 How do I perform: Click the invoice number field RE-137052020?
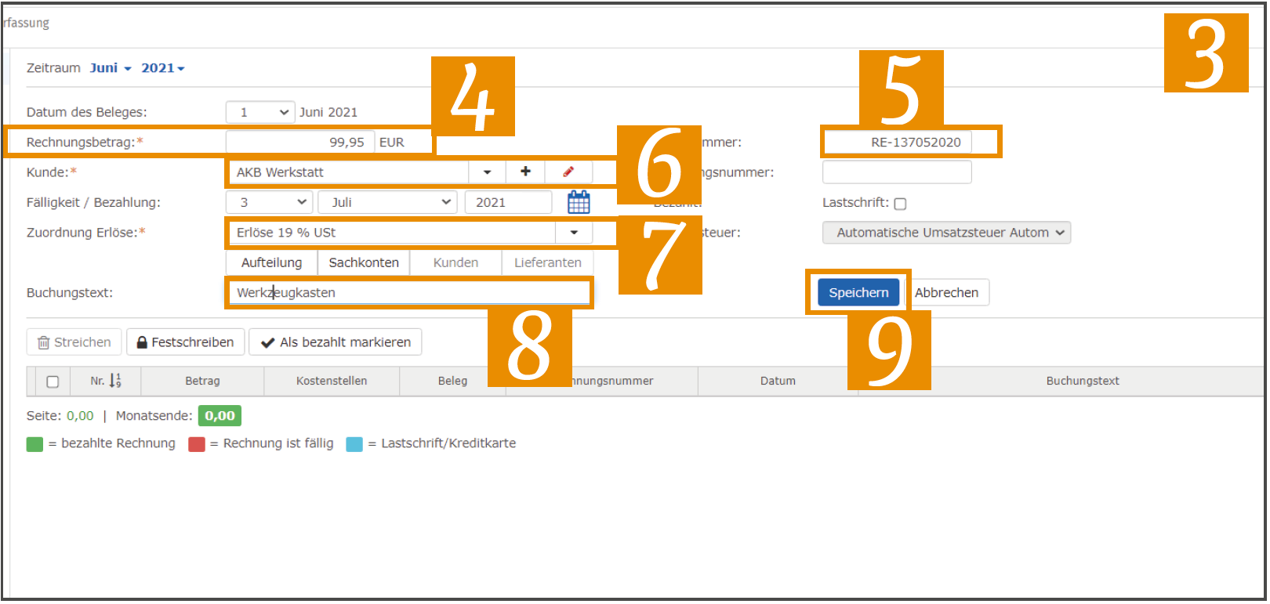pos(897,142)
